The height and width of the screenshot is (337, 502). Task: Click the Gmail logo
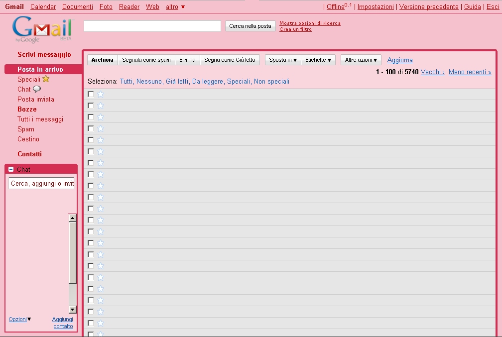[42, 29]
